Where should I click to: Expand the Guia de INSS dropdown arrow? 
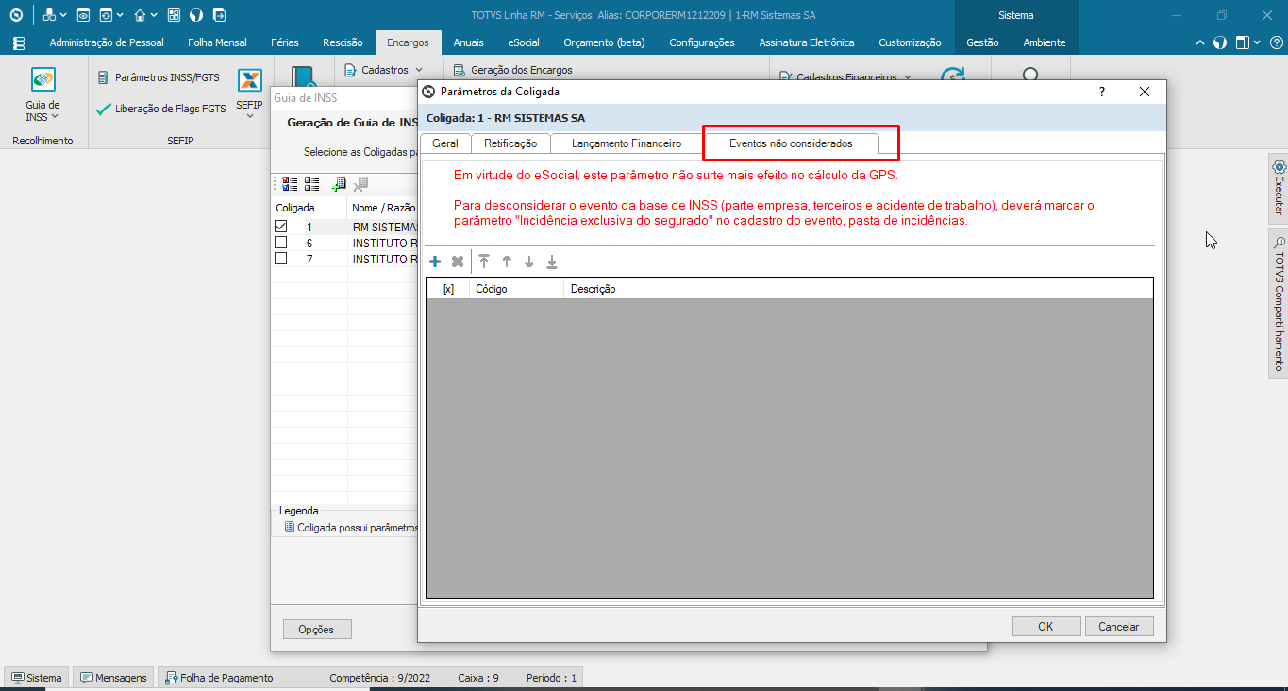click(x=55, y=117)
